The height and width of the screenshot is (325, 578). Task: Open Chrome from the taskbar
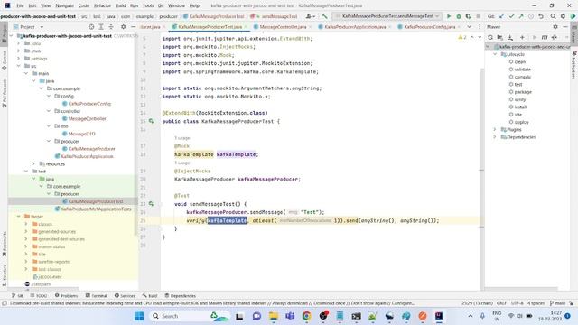tap(306, 316)
